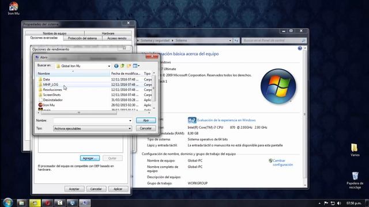Select the Varios desktop folder

[355, 149]
